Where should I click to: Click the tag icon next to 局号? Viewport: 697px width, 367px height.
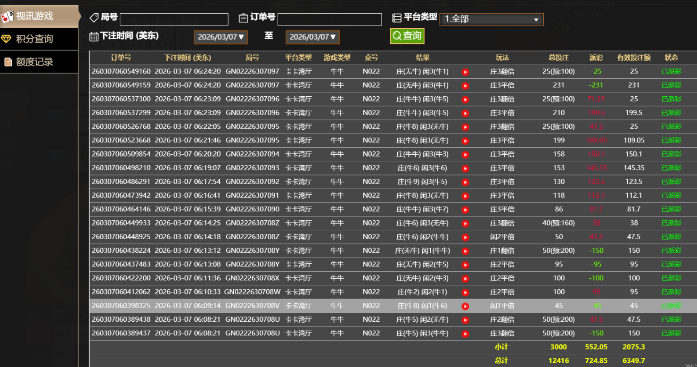(94, 17)
